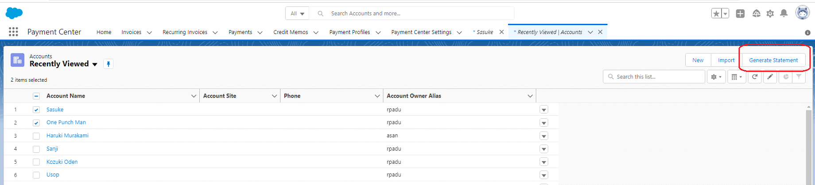Viewport: 815px width, 185px height.
Task: Open the row actions dropdown for Sanji
Action: [544, 149]
